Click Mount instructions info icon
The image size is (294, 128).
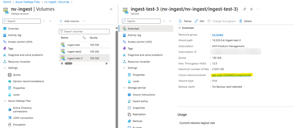coord(129,95)
